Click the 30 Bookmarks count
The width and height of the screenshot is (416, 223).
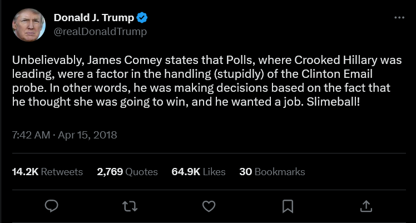coord(272,172)
